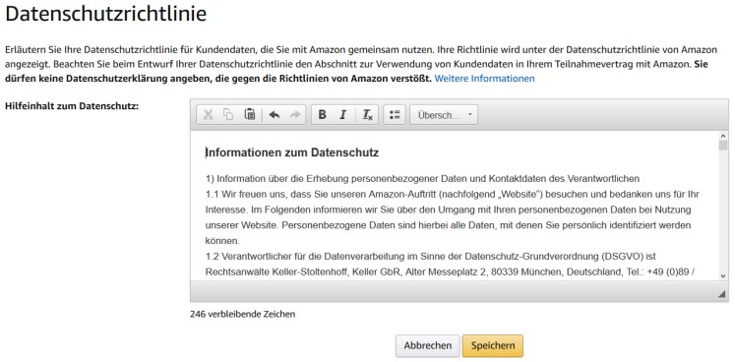Click the editor vertical scrollbar thumb
The width and height of the screenshot is (735, 362).
point(723,146)
